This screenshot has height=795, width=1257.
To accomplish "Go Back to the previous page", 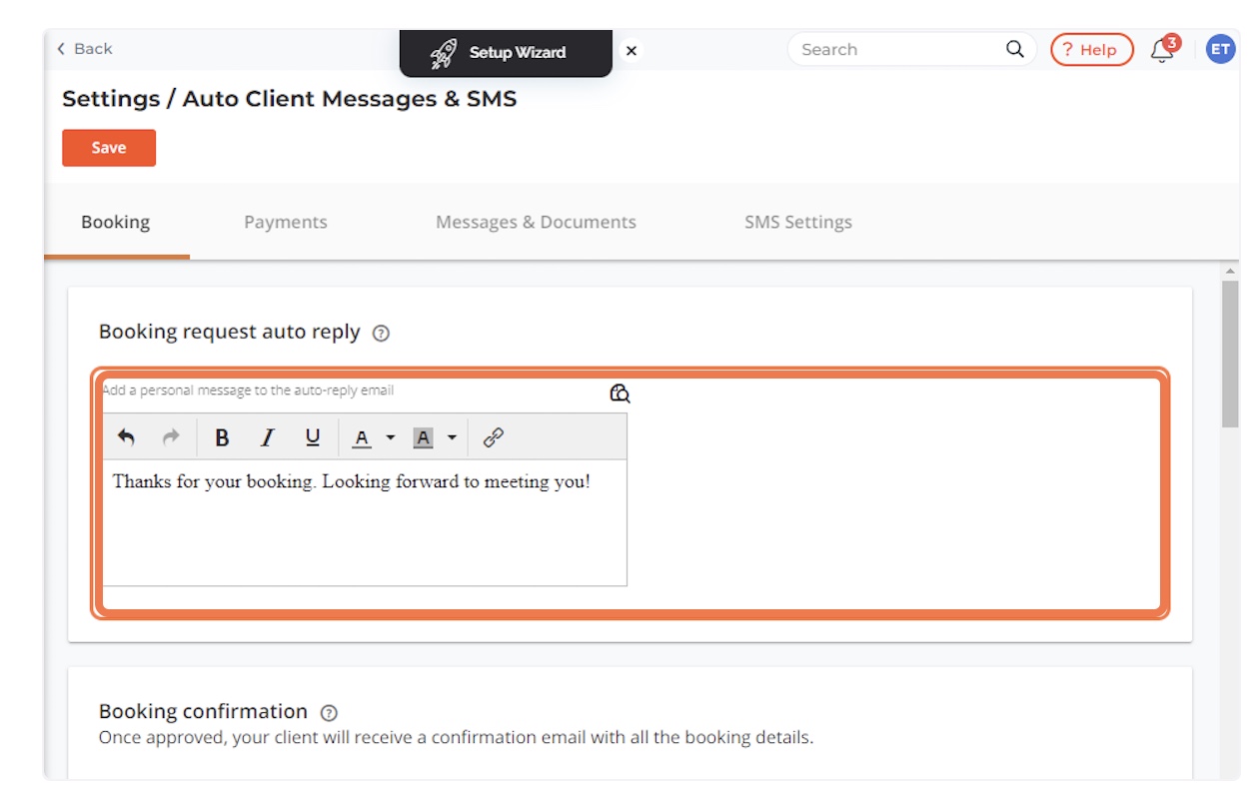I will click(x=84, y=48).
